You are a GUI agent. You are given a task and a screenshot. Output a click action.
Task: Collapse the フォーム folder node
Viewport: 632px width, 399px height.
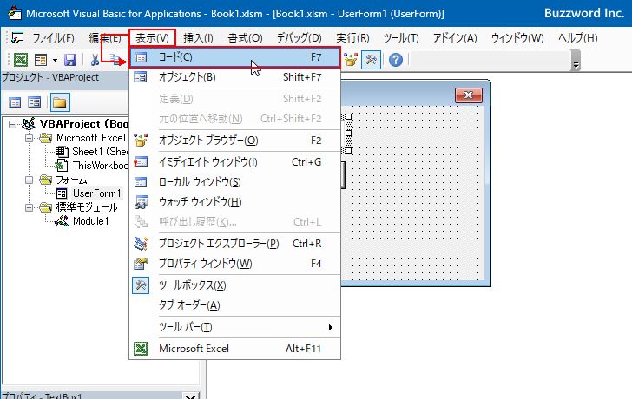[x=29, y=180]
